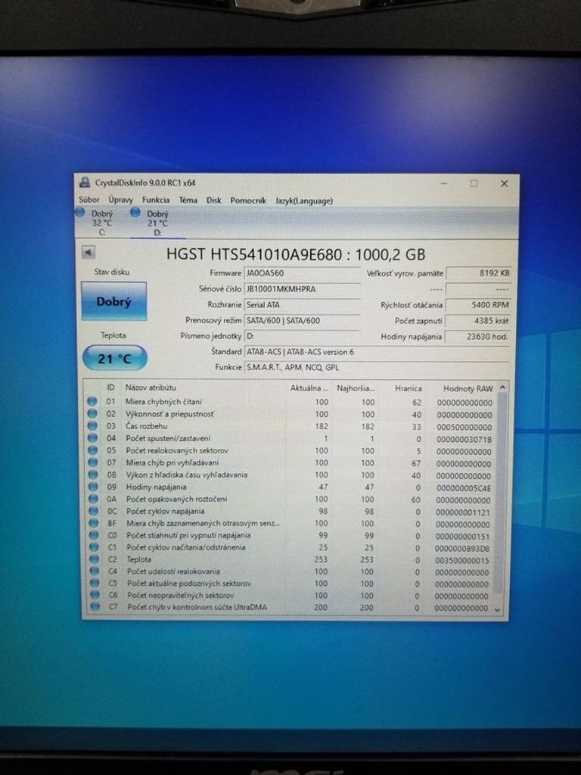
Task: Click status icon for Teplota C2 row
Action: tap(94, 559)
